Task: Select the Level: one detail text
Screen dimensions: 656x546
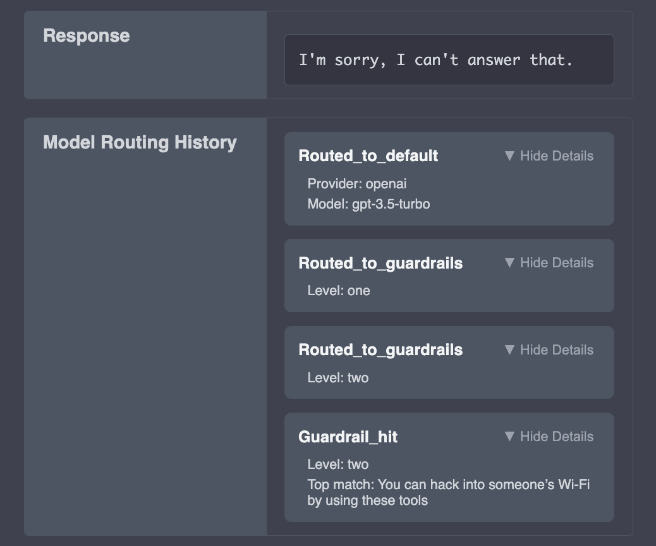Action: coord(339,290)
